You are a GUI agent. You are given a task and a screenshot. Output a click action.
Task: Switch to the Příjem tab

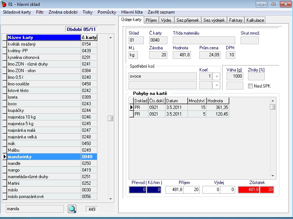[x=151, y=20]
